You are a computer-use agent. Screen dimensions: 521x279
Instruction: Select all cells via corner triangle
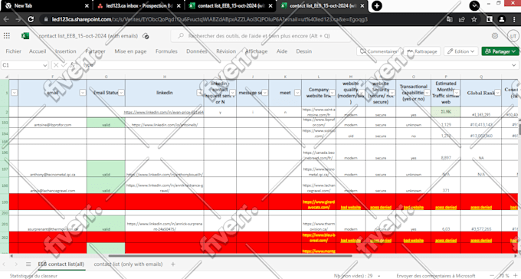[6, 77]
